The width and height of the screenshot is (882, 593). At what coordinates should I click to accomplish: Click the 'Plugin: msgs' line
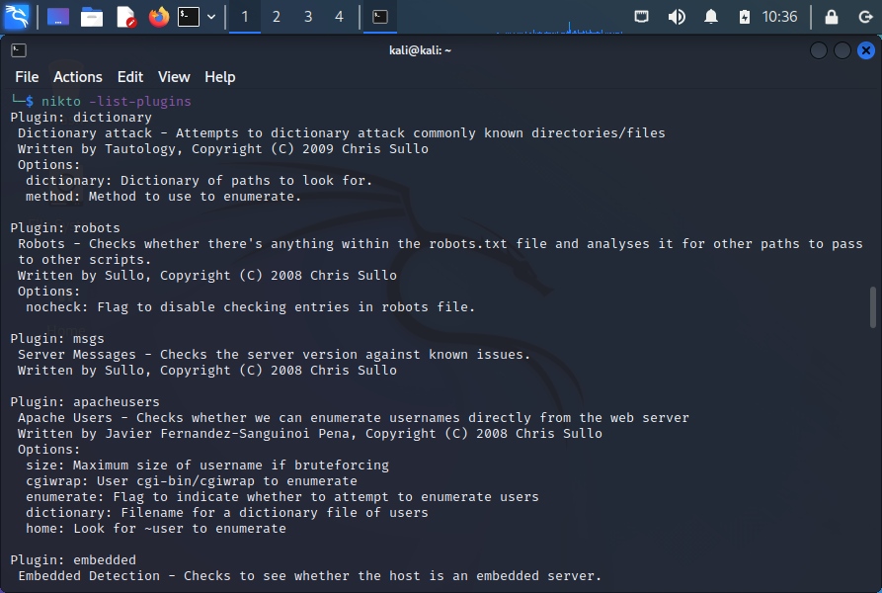pos(57,339)
